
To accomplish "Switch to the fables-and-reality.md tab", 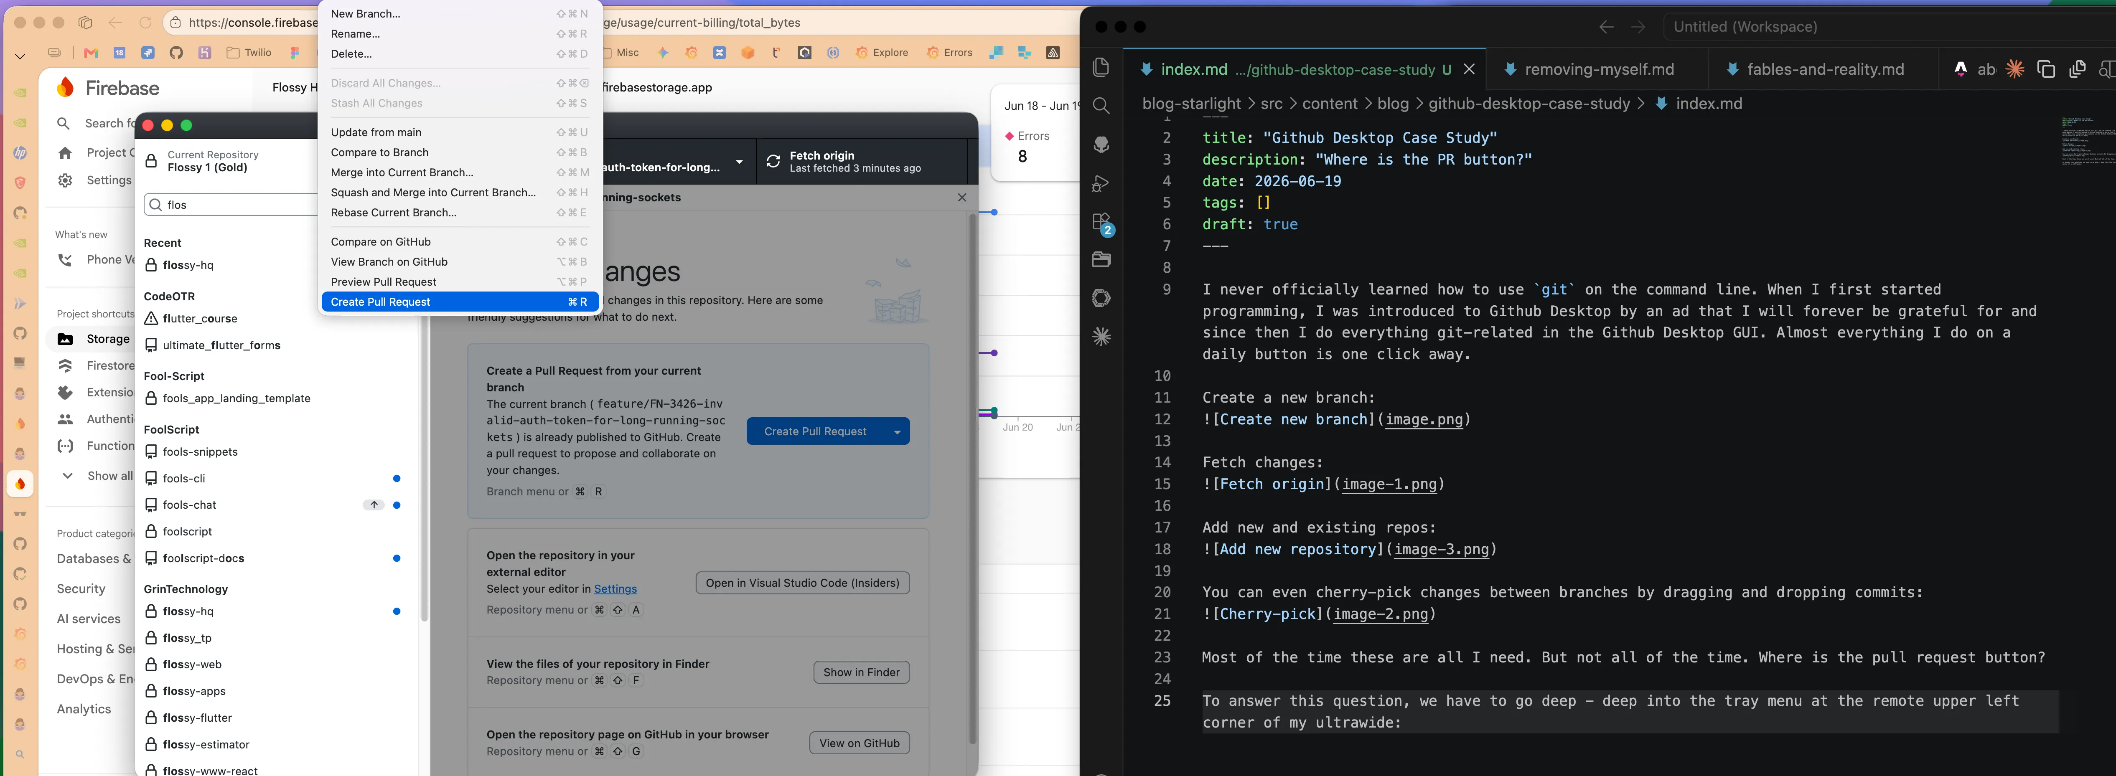I will click(1824, 70).
